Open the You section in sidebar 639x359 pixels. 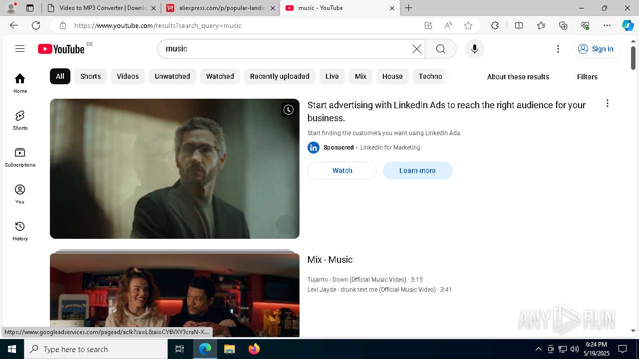pyautogui.click(x=20, y=193)
